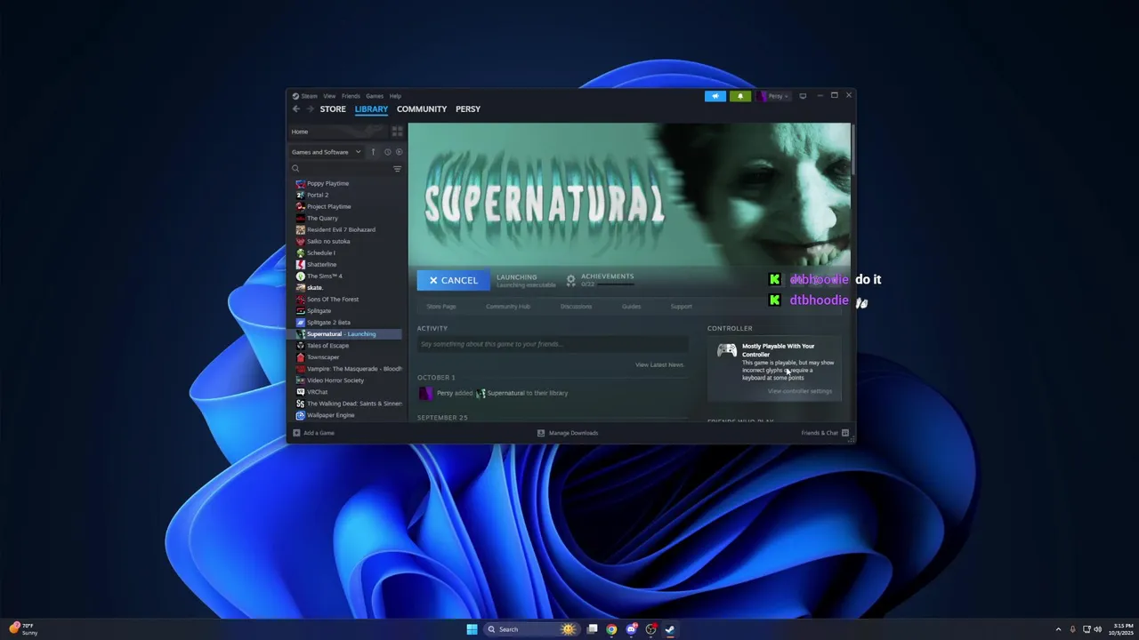Select Schedule I in the library
Screen dimensions: 1139x640
(x=320, y=252)
